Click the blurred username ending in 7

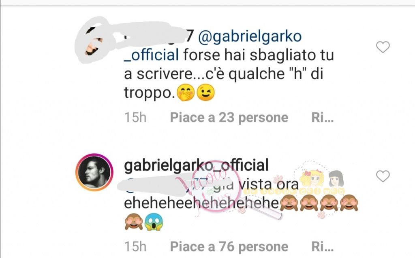(x=159, y=36)
